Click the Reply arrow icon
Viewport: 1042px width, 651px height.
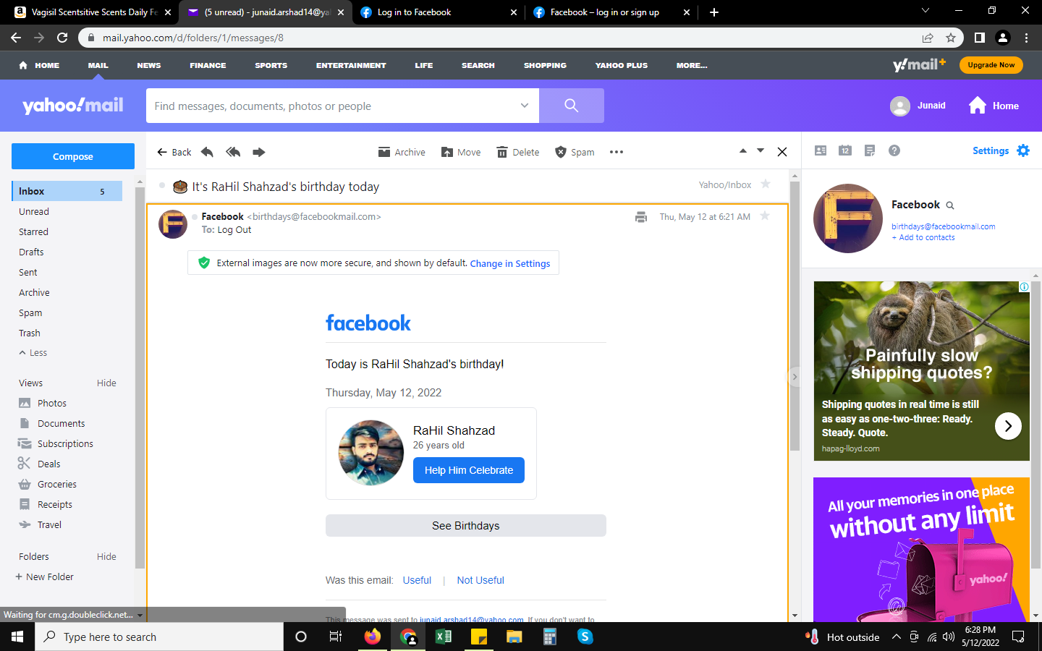pos(207,152)
